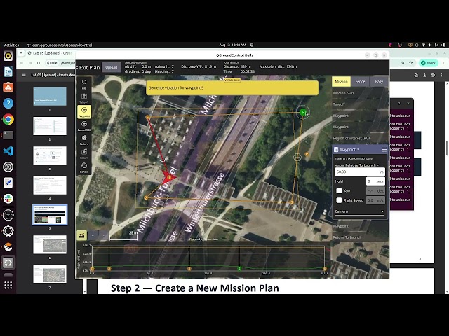The height and width of the screenshot is (336, 449).
Task: Open the Terminal from the dock
Action: 8,135
